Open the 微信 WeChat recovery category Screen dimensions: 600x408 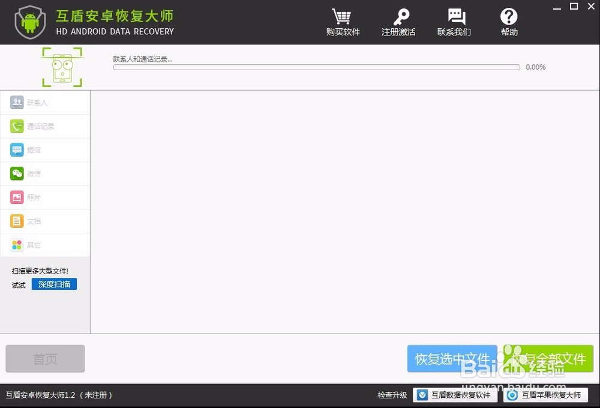coord(17,173)
